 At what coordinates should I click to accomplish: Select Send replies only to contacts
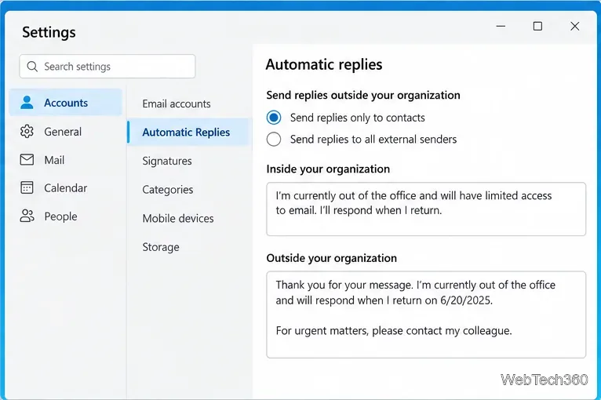pos(274,118)
